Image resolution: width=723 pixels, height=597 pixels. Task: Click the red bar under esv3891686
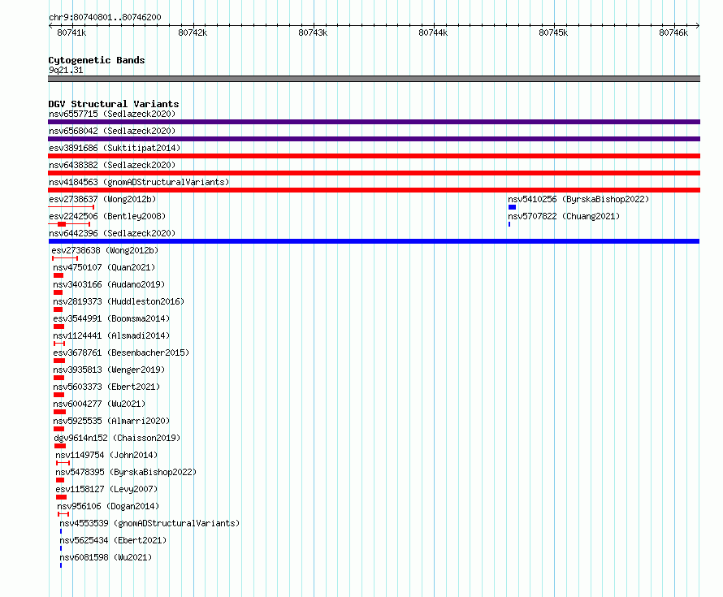(x=374, y=156)
